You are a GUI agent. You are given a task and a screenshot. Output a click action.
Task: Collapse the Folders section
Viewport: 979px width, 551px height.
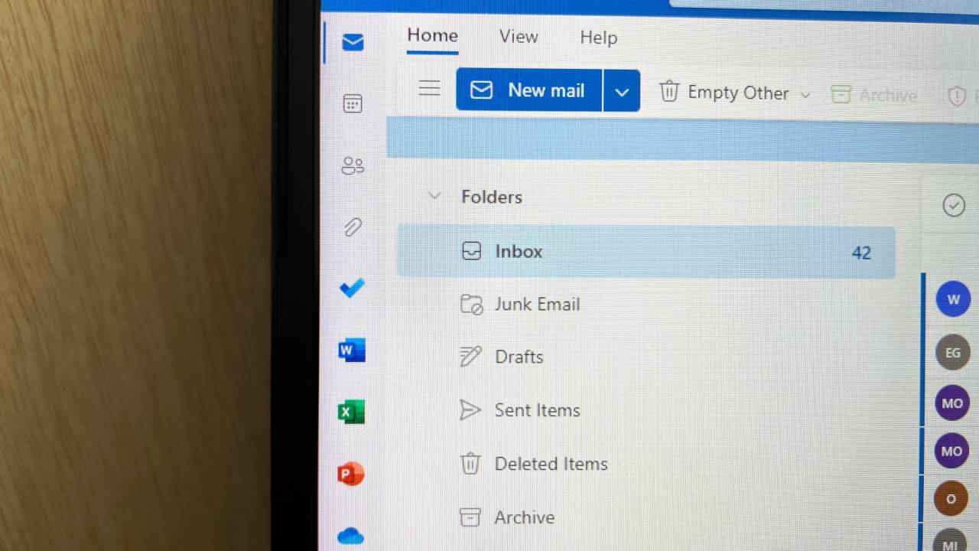coord(434,196)
